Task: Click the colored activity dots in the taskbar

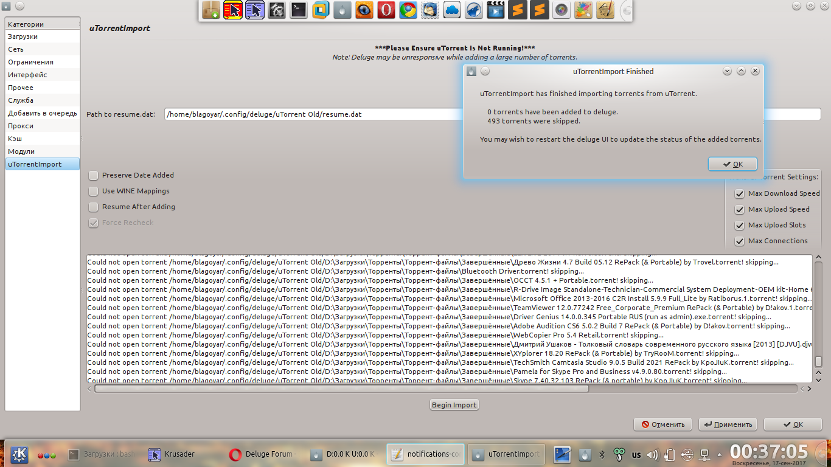Action: (x=47, y=455)
